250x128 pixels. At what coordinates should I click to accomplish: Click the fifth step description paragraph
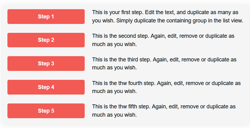[x=164, y=111]
